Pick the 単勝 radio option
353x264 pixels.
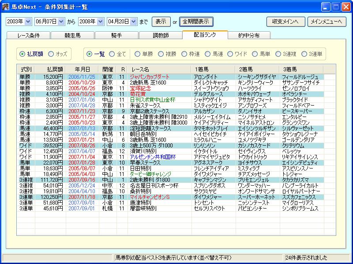pos(136,54)
